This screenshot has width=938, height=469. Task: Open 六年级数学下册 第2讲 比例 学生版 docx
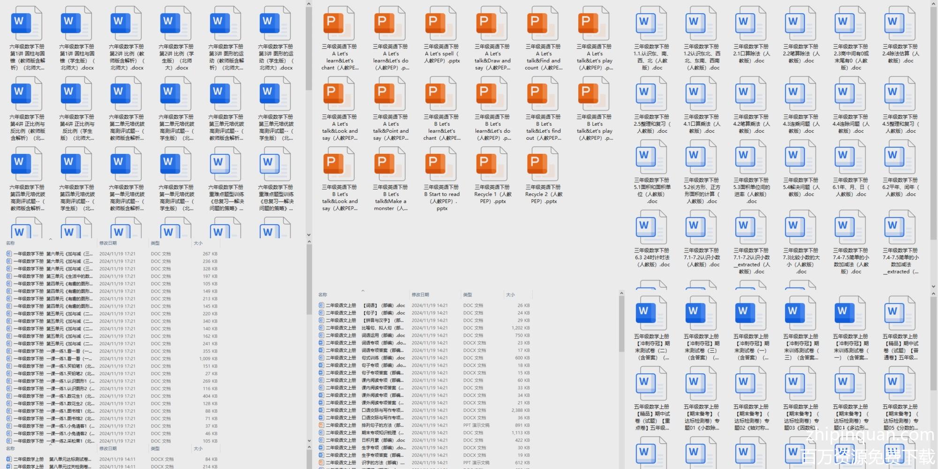pos(176,23)
